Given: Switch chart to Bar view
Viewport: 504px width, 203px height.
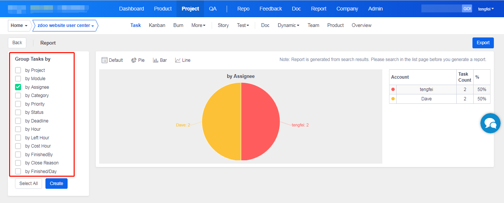Looking at the screenshot, I should (x=160, y=60).
